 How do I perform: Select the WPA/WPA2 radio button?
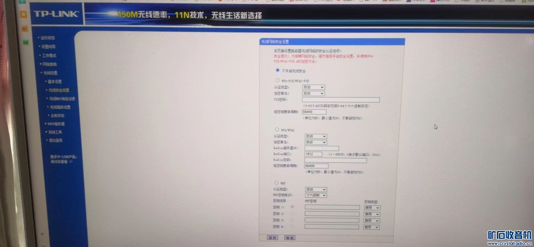point(277,129)
